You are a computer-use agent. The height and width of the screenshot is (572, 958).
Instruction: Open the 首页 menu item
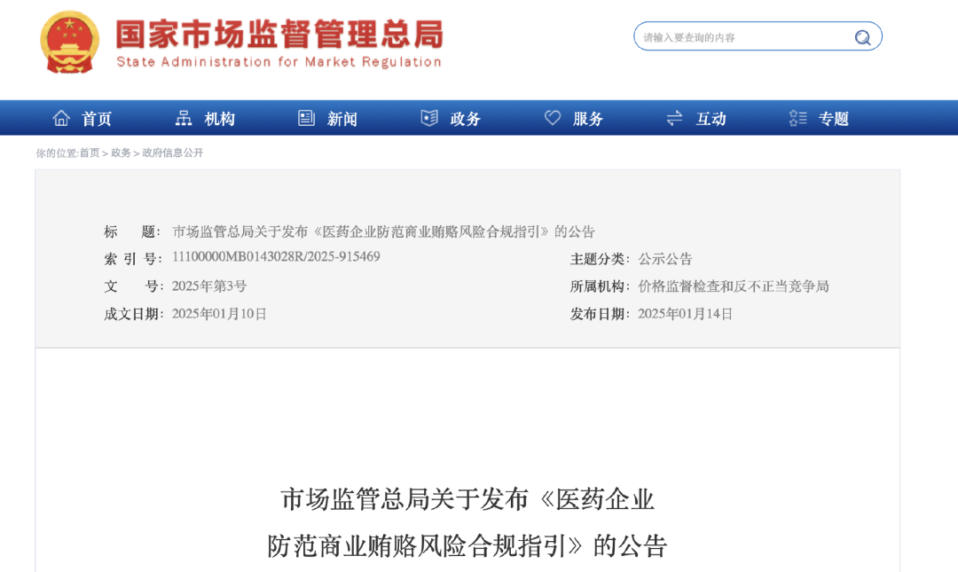95,118
